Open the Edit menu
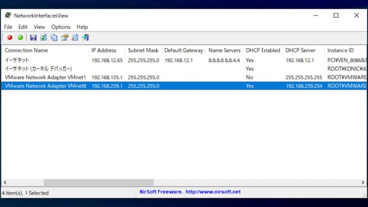The image size is (368, 207). click(x=23, y=27)
